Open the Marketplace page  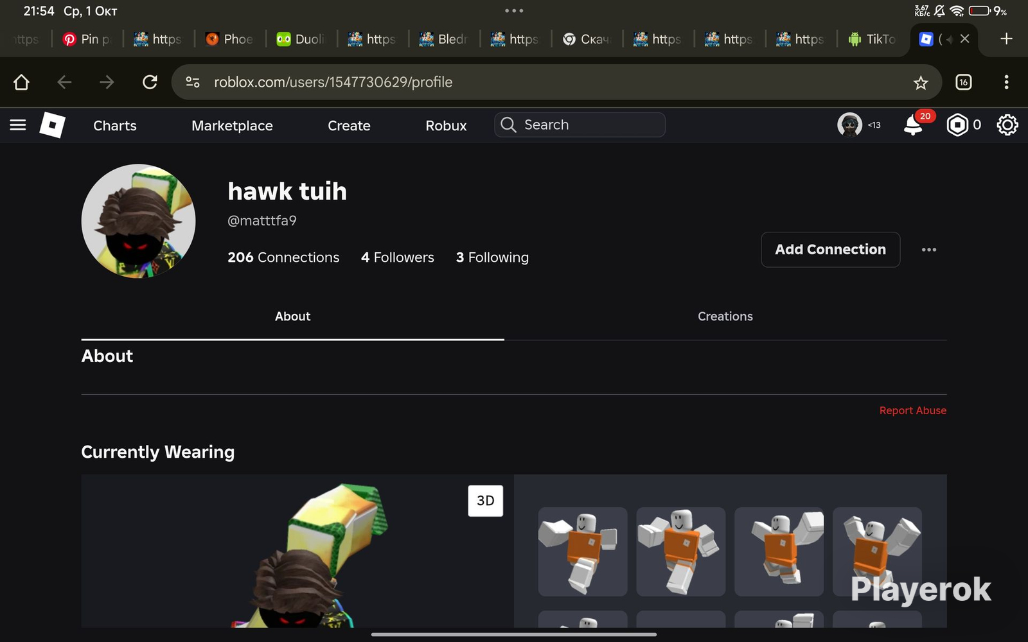pyautogui.click(x=232, y=126)
